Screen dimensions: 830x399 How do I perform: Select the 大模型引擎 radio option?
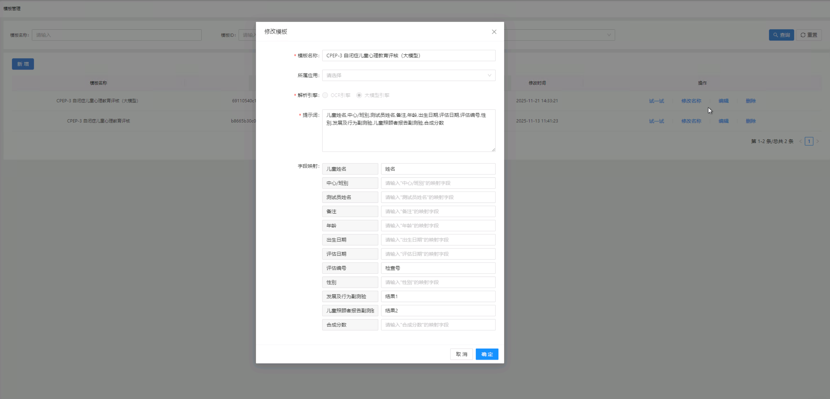[x=359, y=95]
